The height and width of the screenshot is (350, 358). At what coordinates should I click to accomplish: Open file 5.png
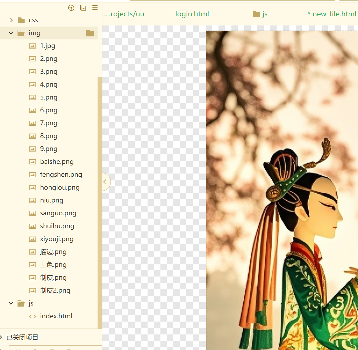(x=49, y=97)
